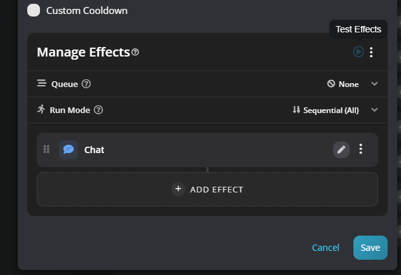The image size is (401, 275).
Task: Show the Queue help tooltip icon
Action: pyautogui.click(x=86, y=84)
